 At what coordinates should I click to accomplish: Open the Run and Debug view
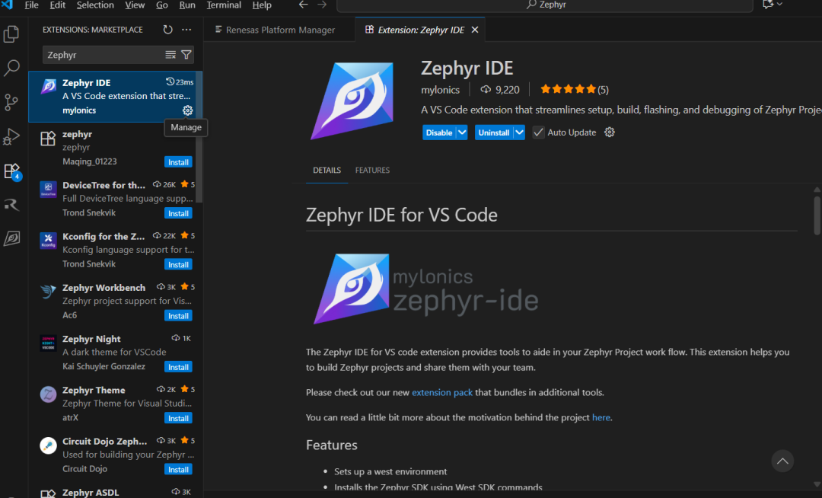coord(11,137)
